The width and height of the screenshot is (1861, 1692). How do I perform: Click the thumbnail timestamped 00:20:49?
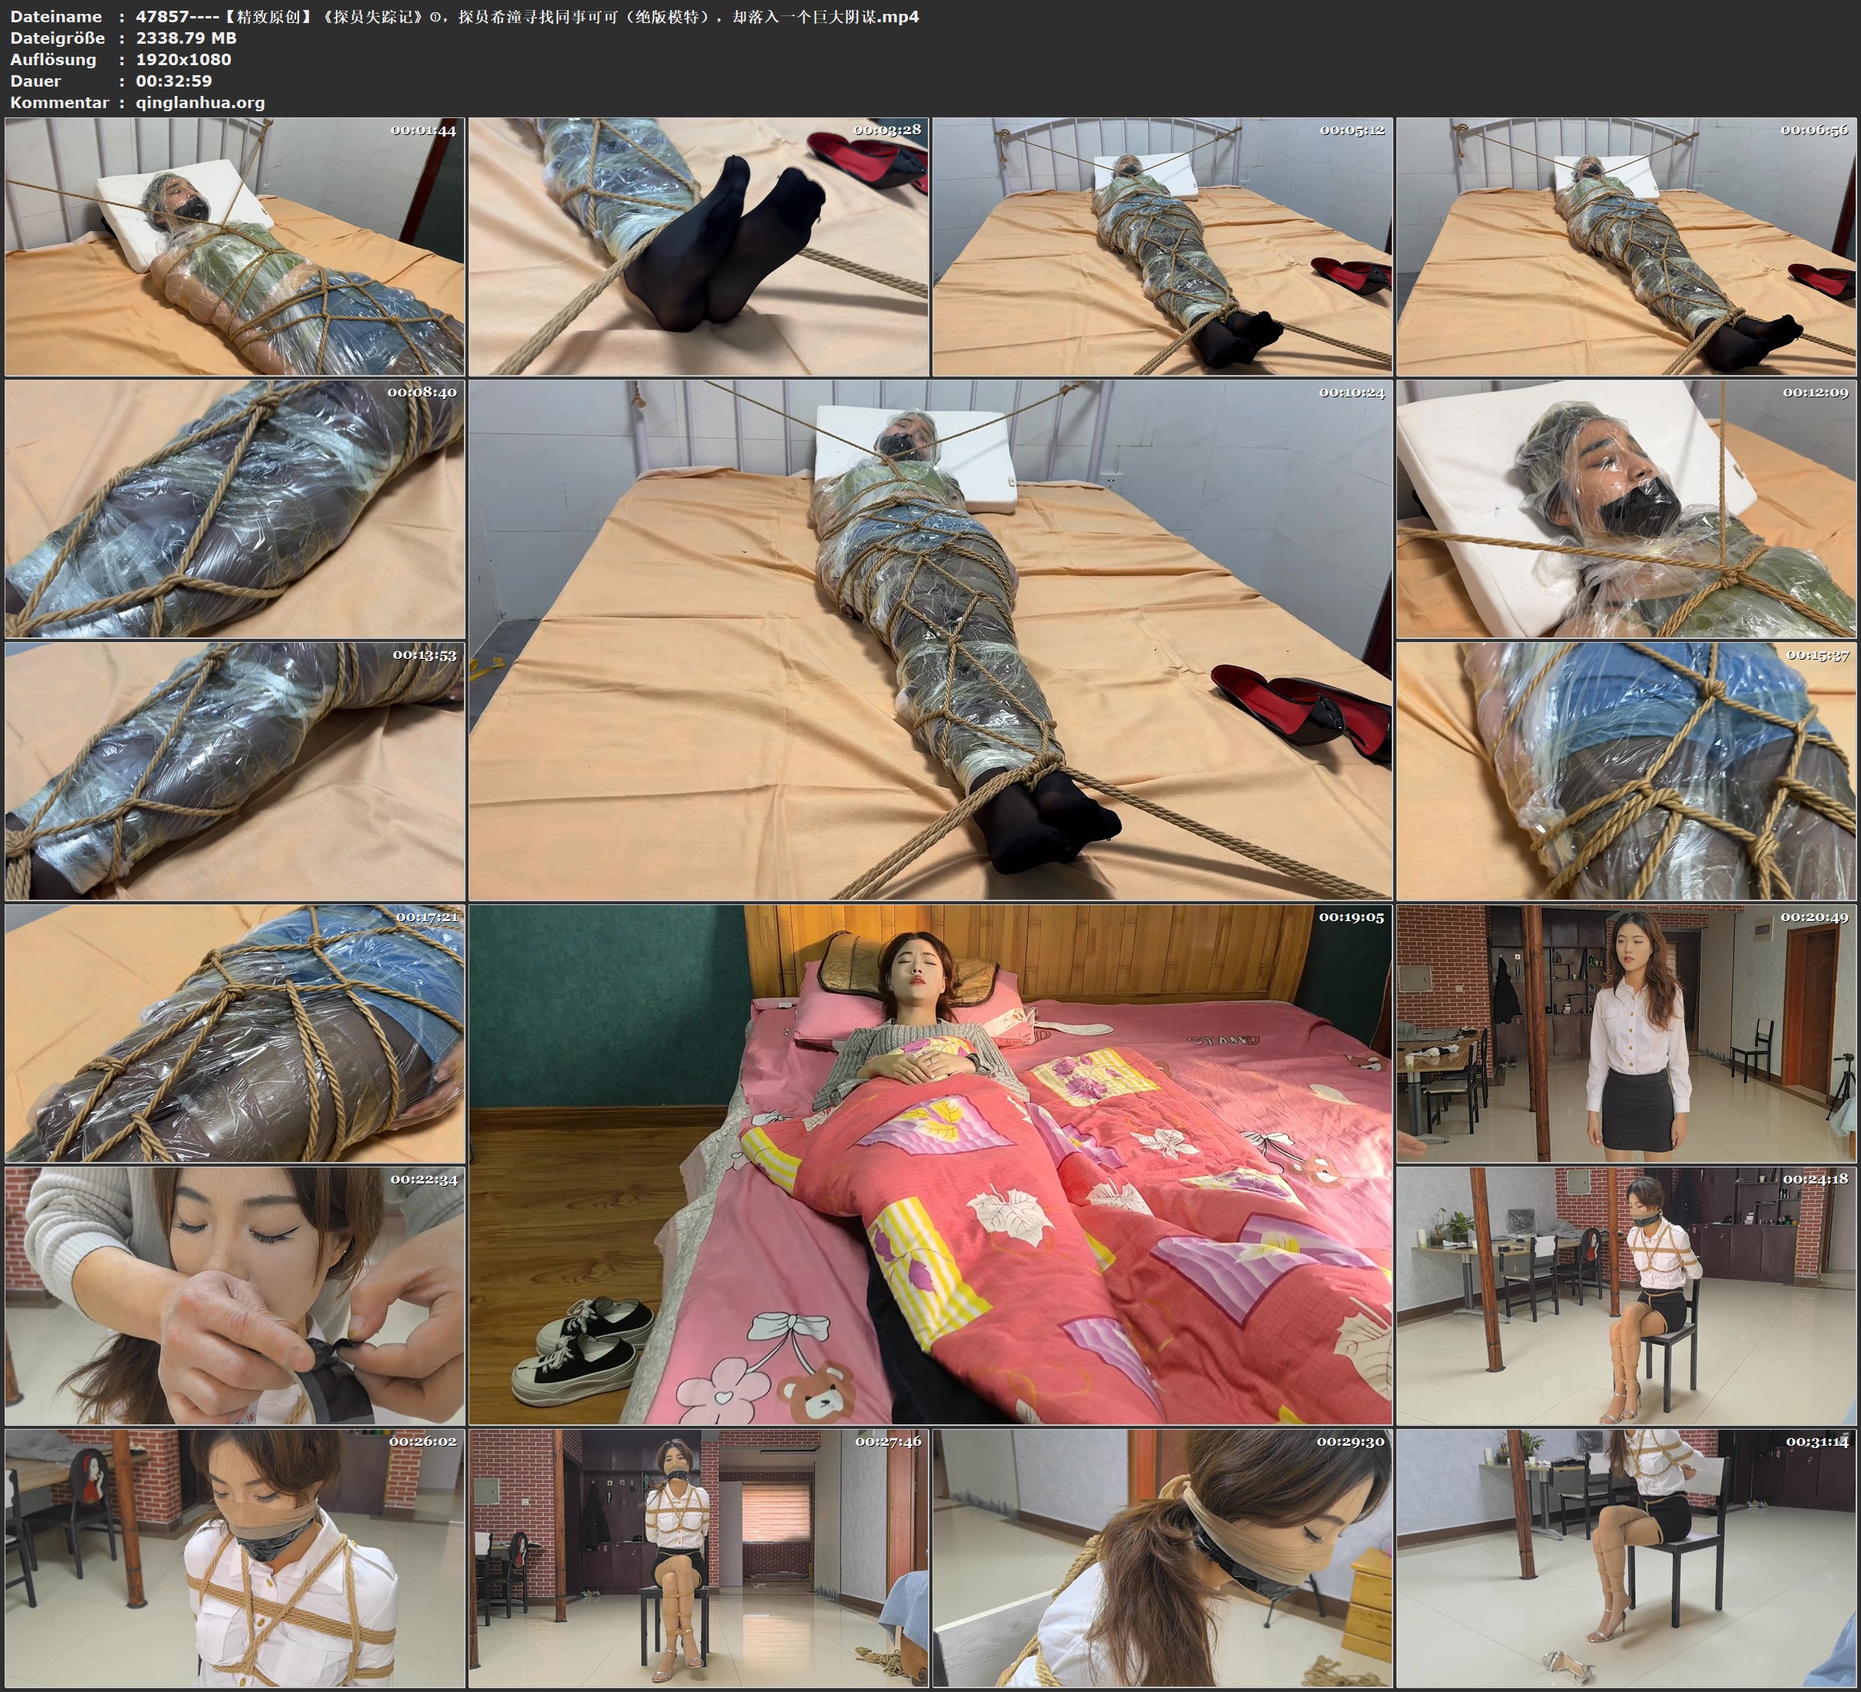pos(1626,1033)
